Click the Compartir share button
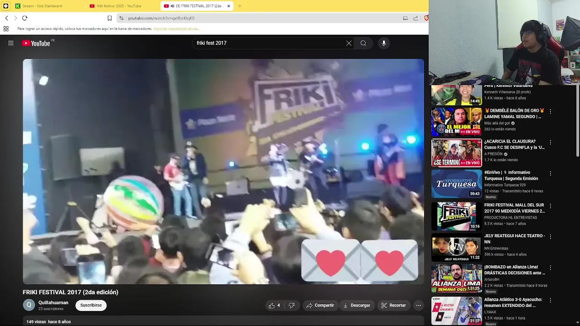Image resolution: width=580 pixels, height=326 pixels. (x=320, y=305)
